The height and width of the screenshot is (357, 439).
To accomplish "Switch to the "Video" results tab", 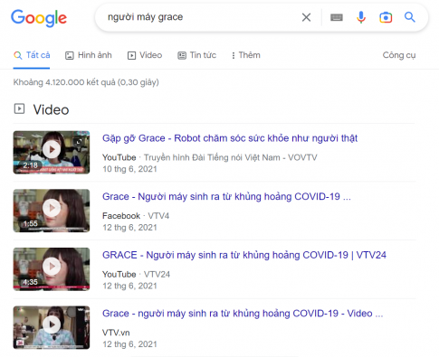I will [x=145, y=55].
